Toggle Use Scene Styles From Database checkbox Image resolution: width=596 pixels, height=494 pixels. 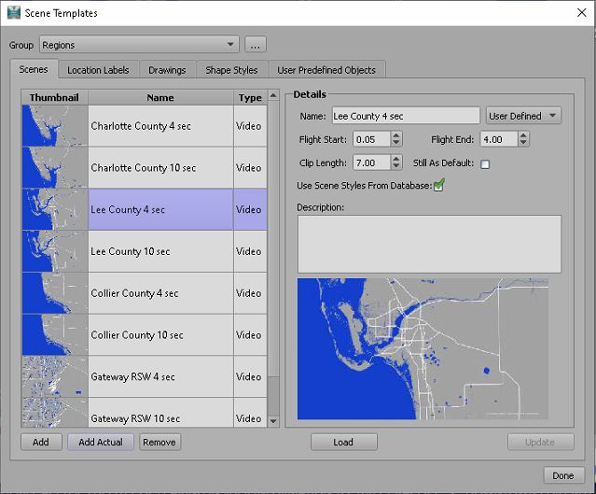(x=438, y=186)
